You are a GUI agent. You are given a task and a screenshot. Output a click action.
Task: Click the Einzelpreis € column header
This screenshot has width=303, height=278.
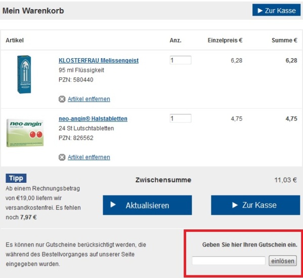tap(225, 40)
